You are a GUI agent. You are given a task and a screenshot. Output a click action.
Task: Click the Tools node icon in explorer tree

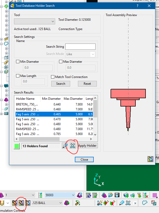pos(6,39)
